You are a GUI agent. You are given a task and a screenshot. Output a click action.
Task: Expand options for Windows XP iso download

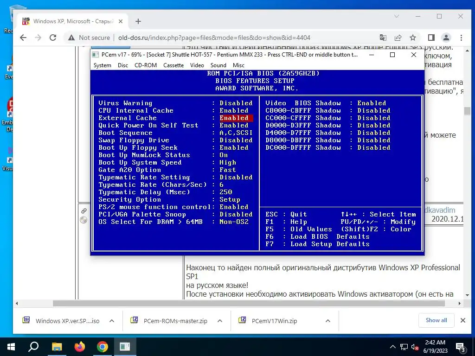pos(112,321)
